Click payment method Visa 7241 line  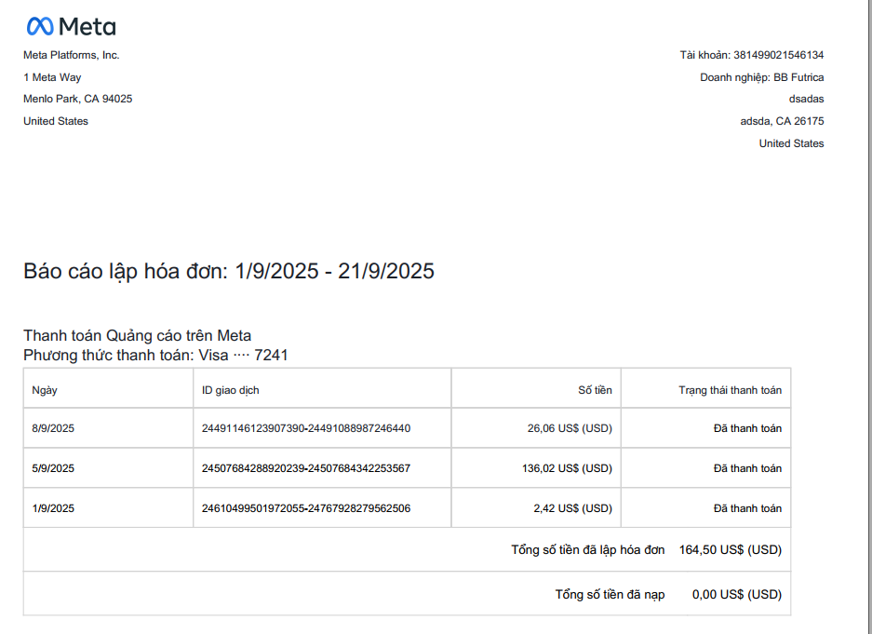[x=155, y=355]
